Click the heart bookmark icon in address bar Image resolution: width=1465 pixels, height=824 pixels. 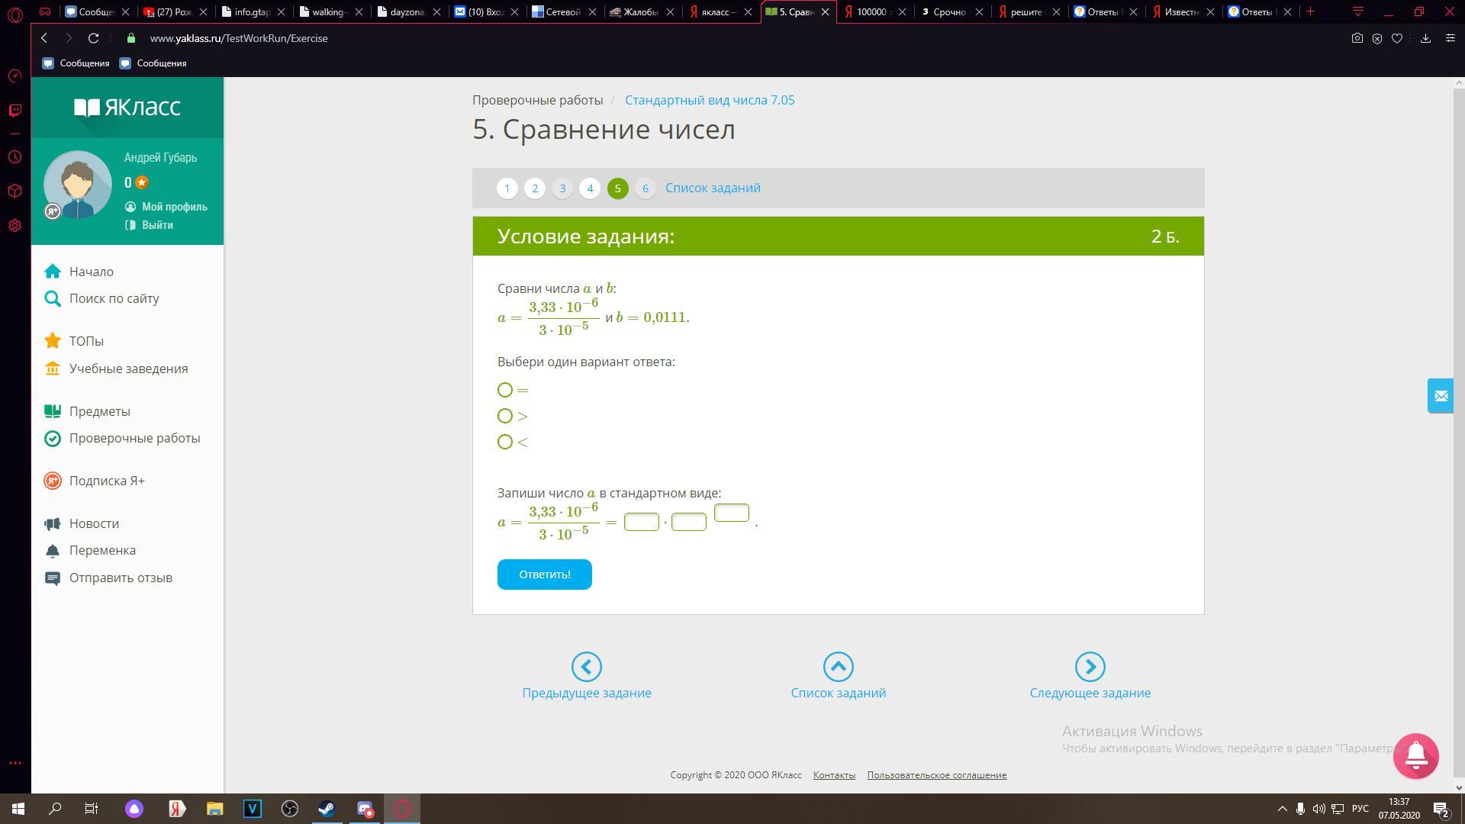pos(1397,38)
